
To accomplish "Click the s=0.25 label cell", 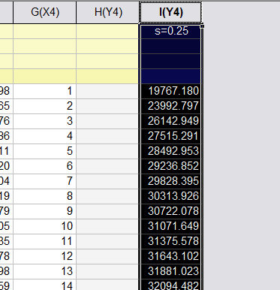I will (x=171, y=31).
